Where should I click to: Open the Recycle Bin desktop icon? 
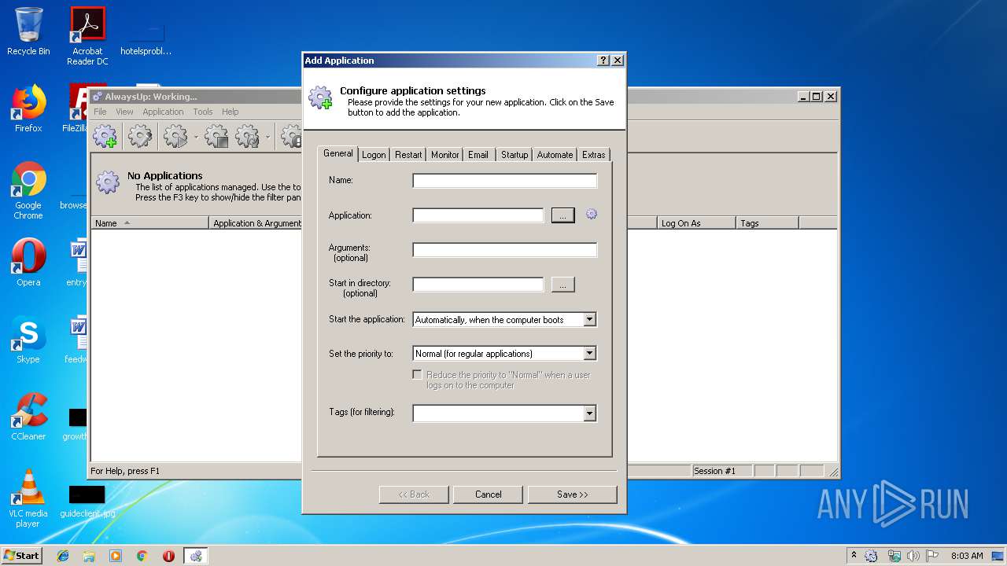pos(28,31)
